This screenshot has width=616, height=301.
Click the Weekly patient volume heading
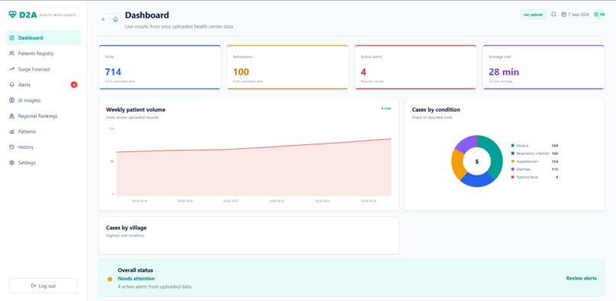pyautogui.click(x=135, y=110)
